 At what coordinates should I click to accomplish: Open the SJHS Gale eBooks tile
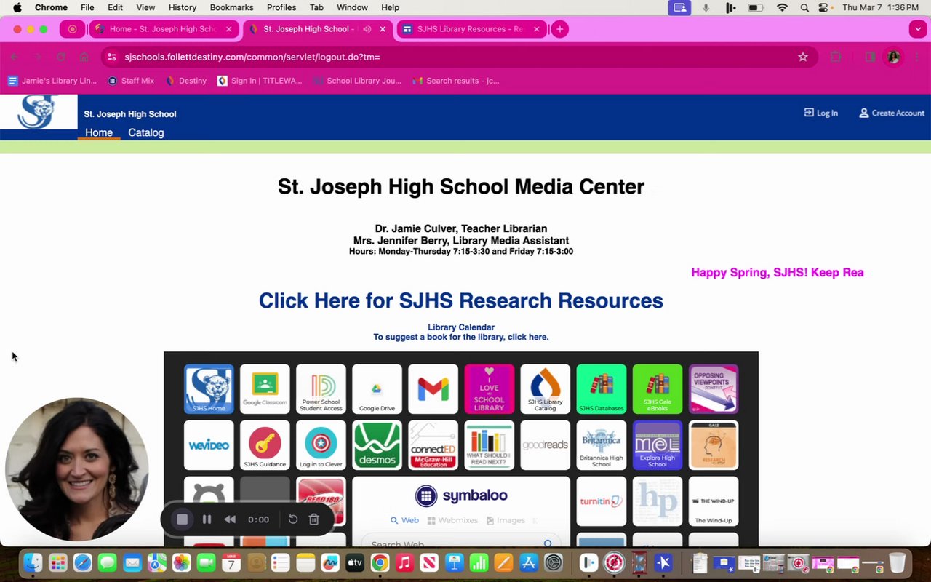[657, 389]
